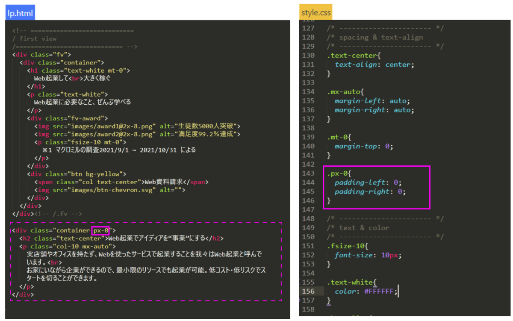513x321 pixels.
Task: Click the ".text-center{" selector
Action: click(353, 56)
